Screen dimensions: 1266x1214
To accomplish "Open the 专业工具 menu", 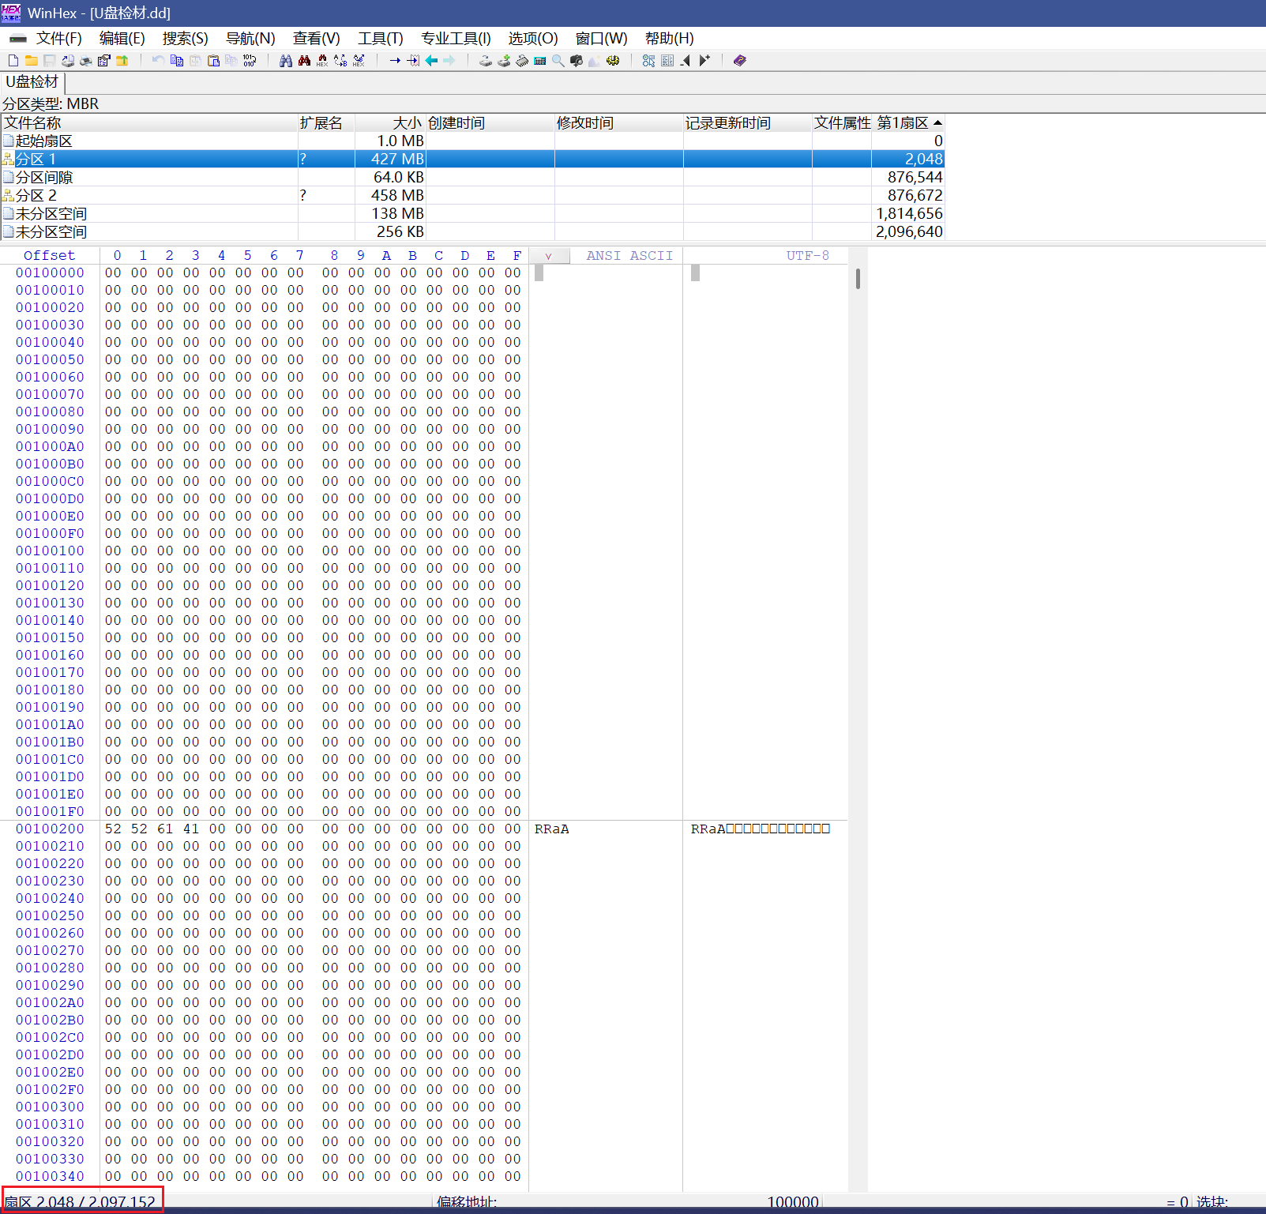I will tap(456, 39).
